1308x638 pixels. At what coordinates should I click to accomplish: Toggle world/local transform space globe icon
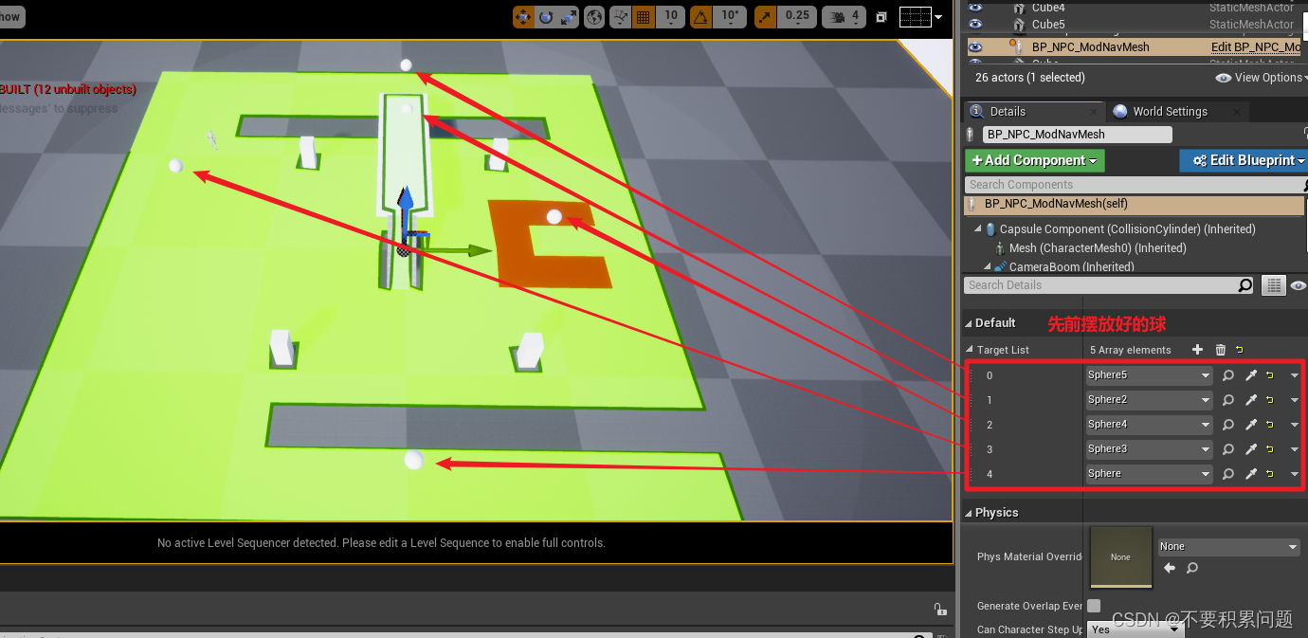coord(594,16)
